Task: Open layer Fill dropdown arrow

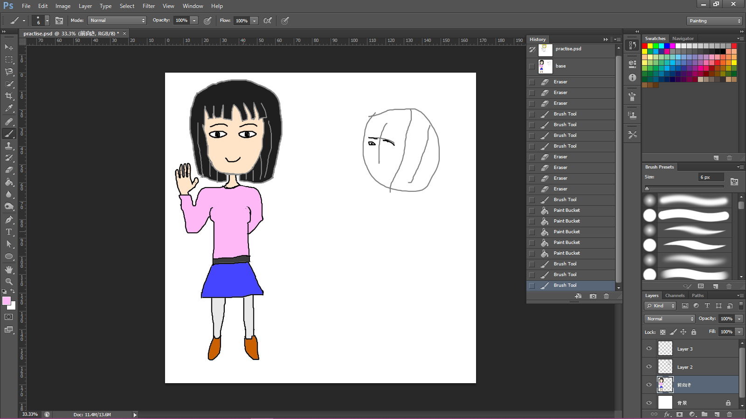Action: coord(739,332)
